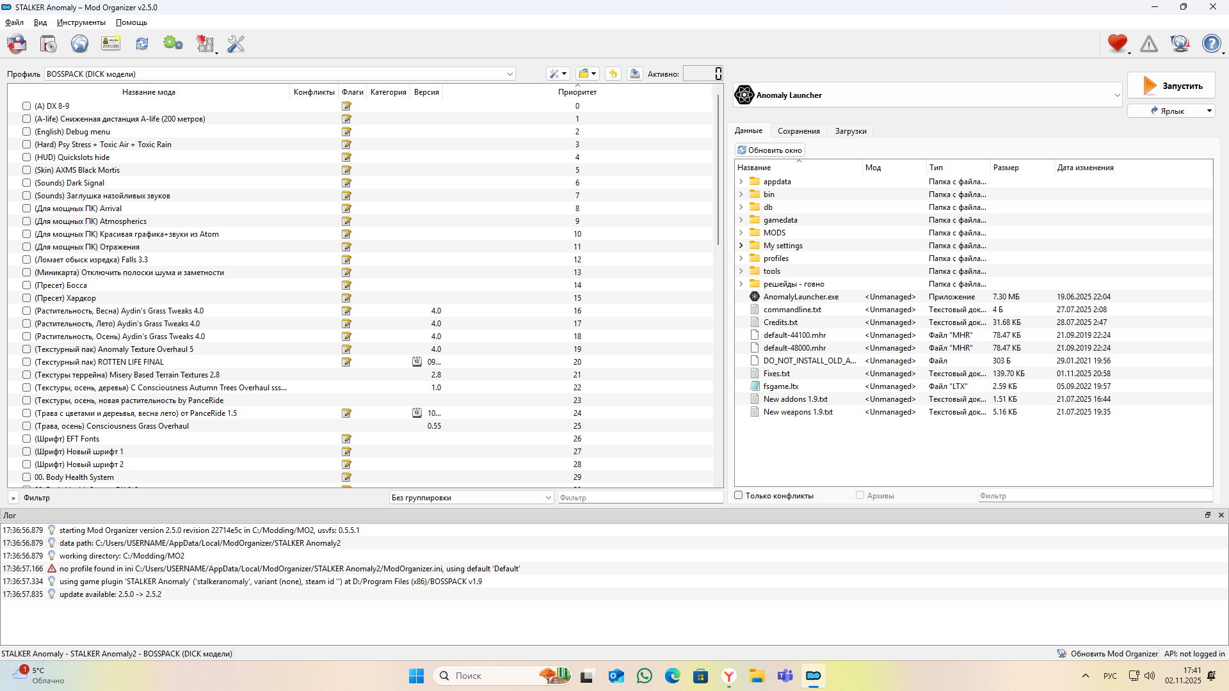The image size is (1229, 691).
Task: Open the Profiles ID card icon
Action: pyautogui.click(x=111, y=44)
